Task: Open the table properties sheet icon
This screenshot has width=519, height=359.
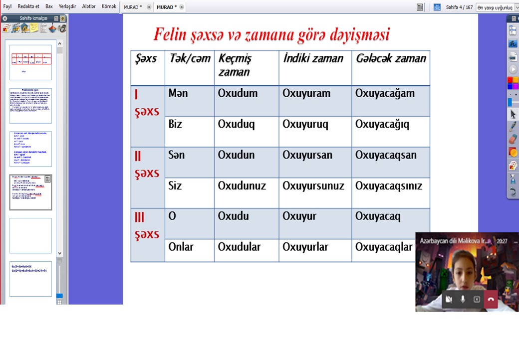Action: [x=43, y=29]
